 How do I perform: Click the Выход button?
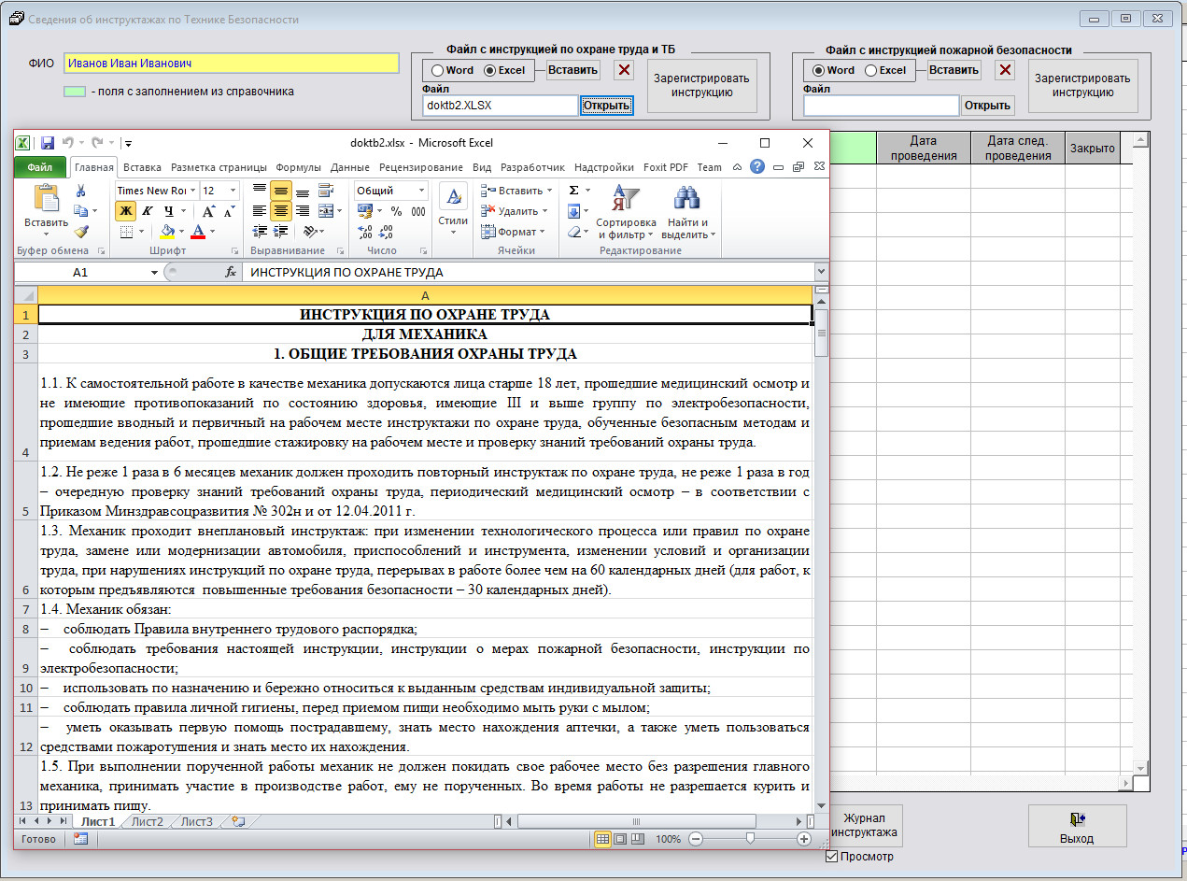click(x=1077, y=827)
